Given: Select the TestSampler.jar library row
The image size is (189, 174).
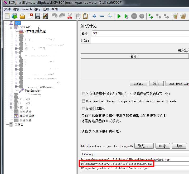Looking at the screenshot, I should 135,164.
